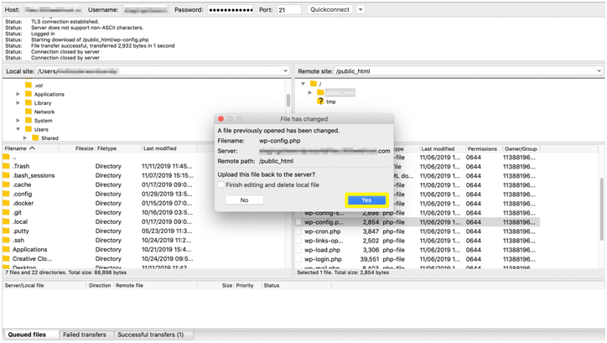Image resolution: width=607 pixels, height=343 pixels.
Task: Expand the Applications folder in local tree
Action: tap(18, 95)
